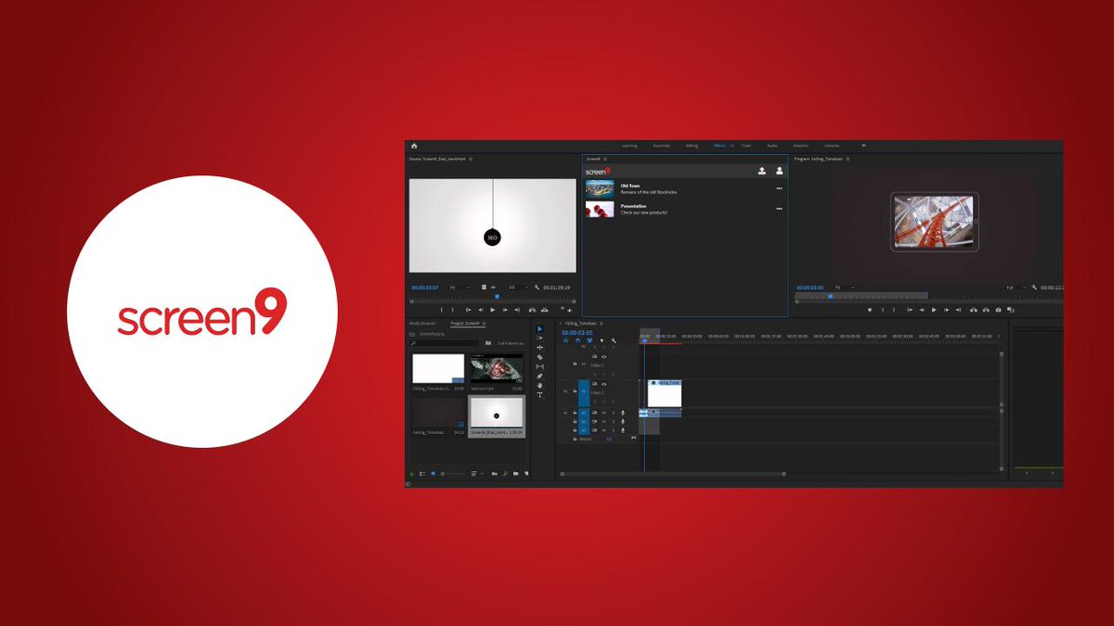1114x626 pixels.
Task: Choose the Selection tool arrow
Action: (540, 329)
